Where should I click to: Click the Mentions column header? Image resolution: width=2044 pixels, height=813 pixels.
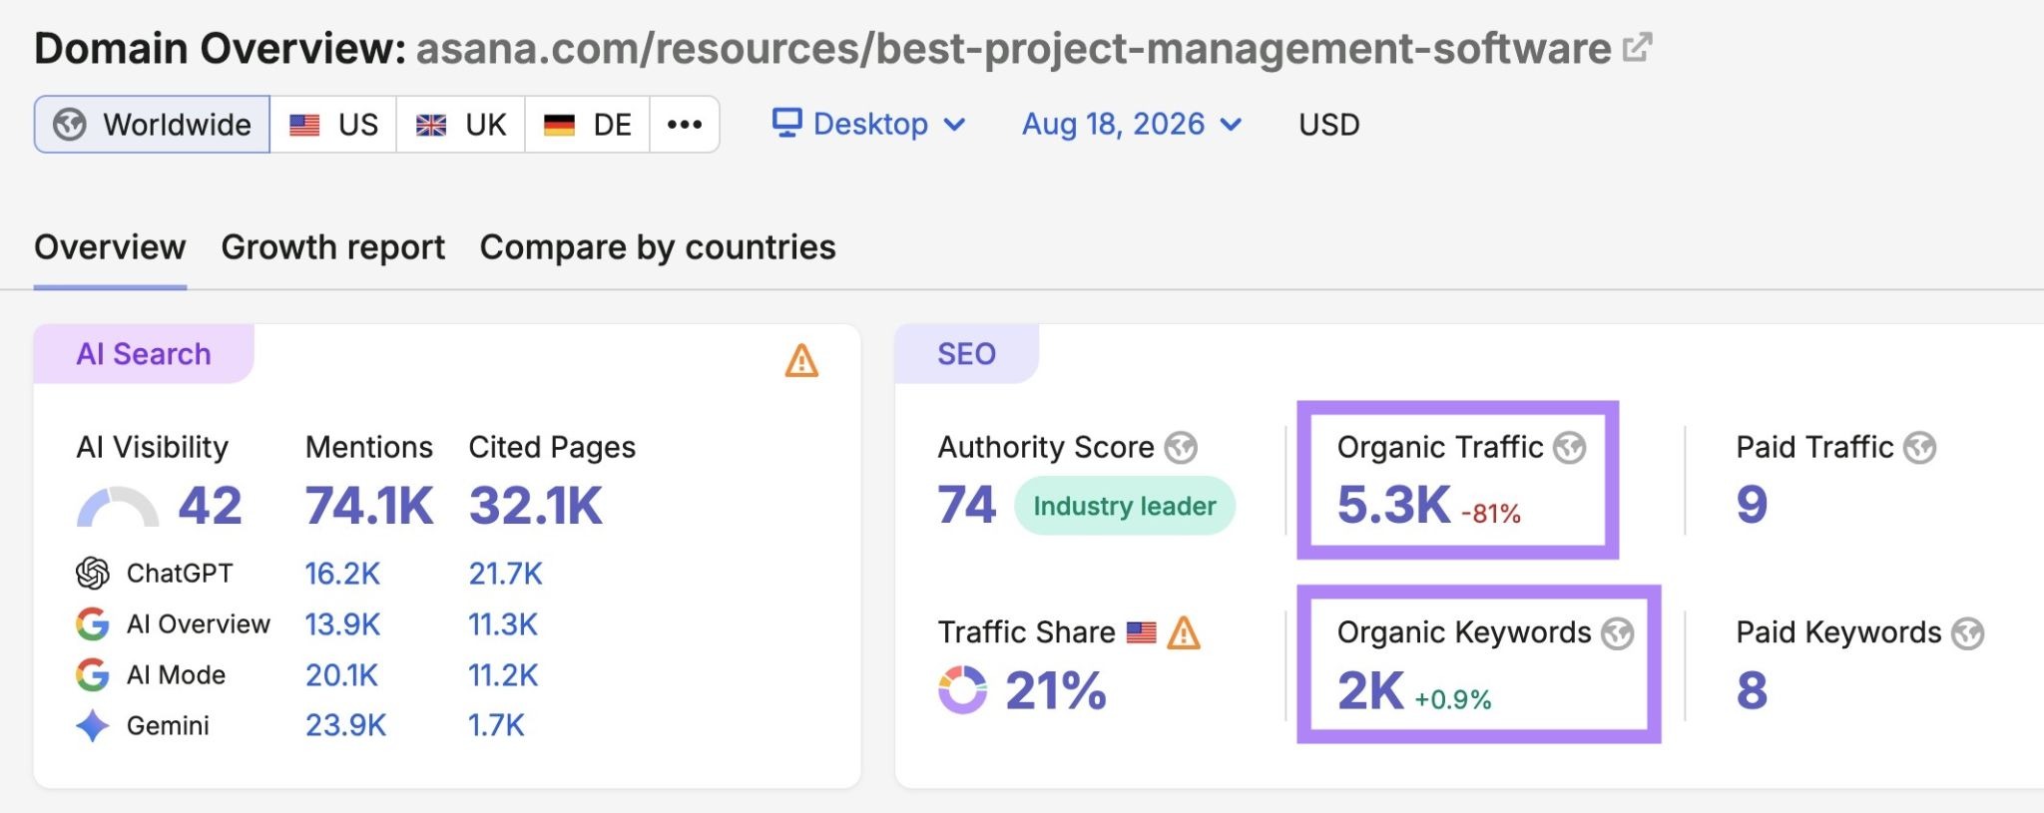point(369,447)
